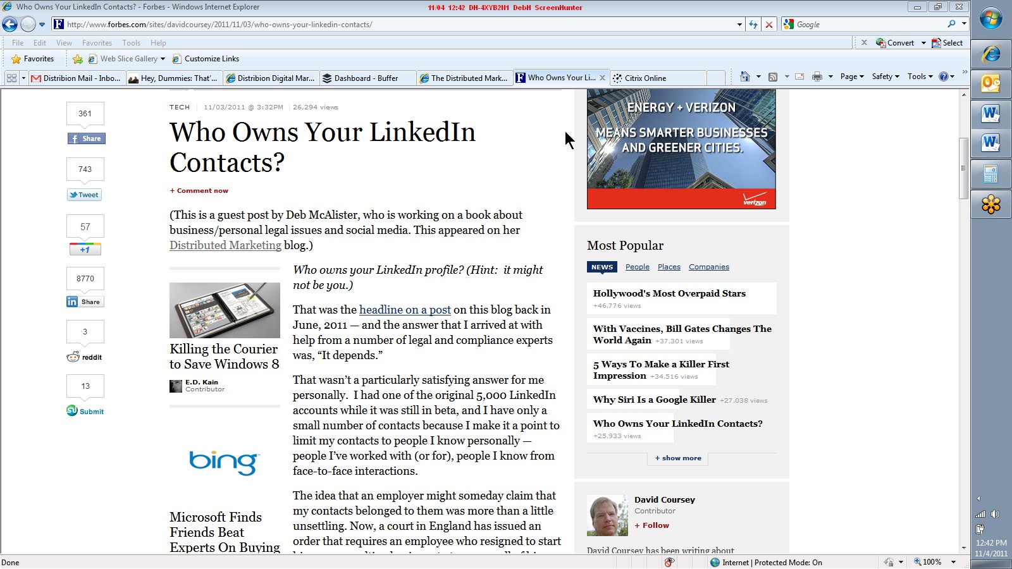1012x569 pixels.
Task: Click the Print icon in command bar
Action: click(817, 76)
